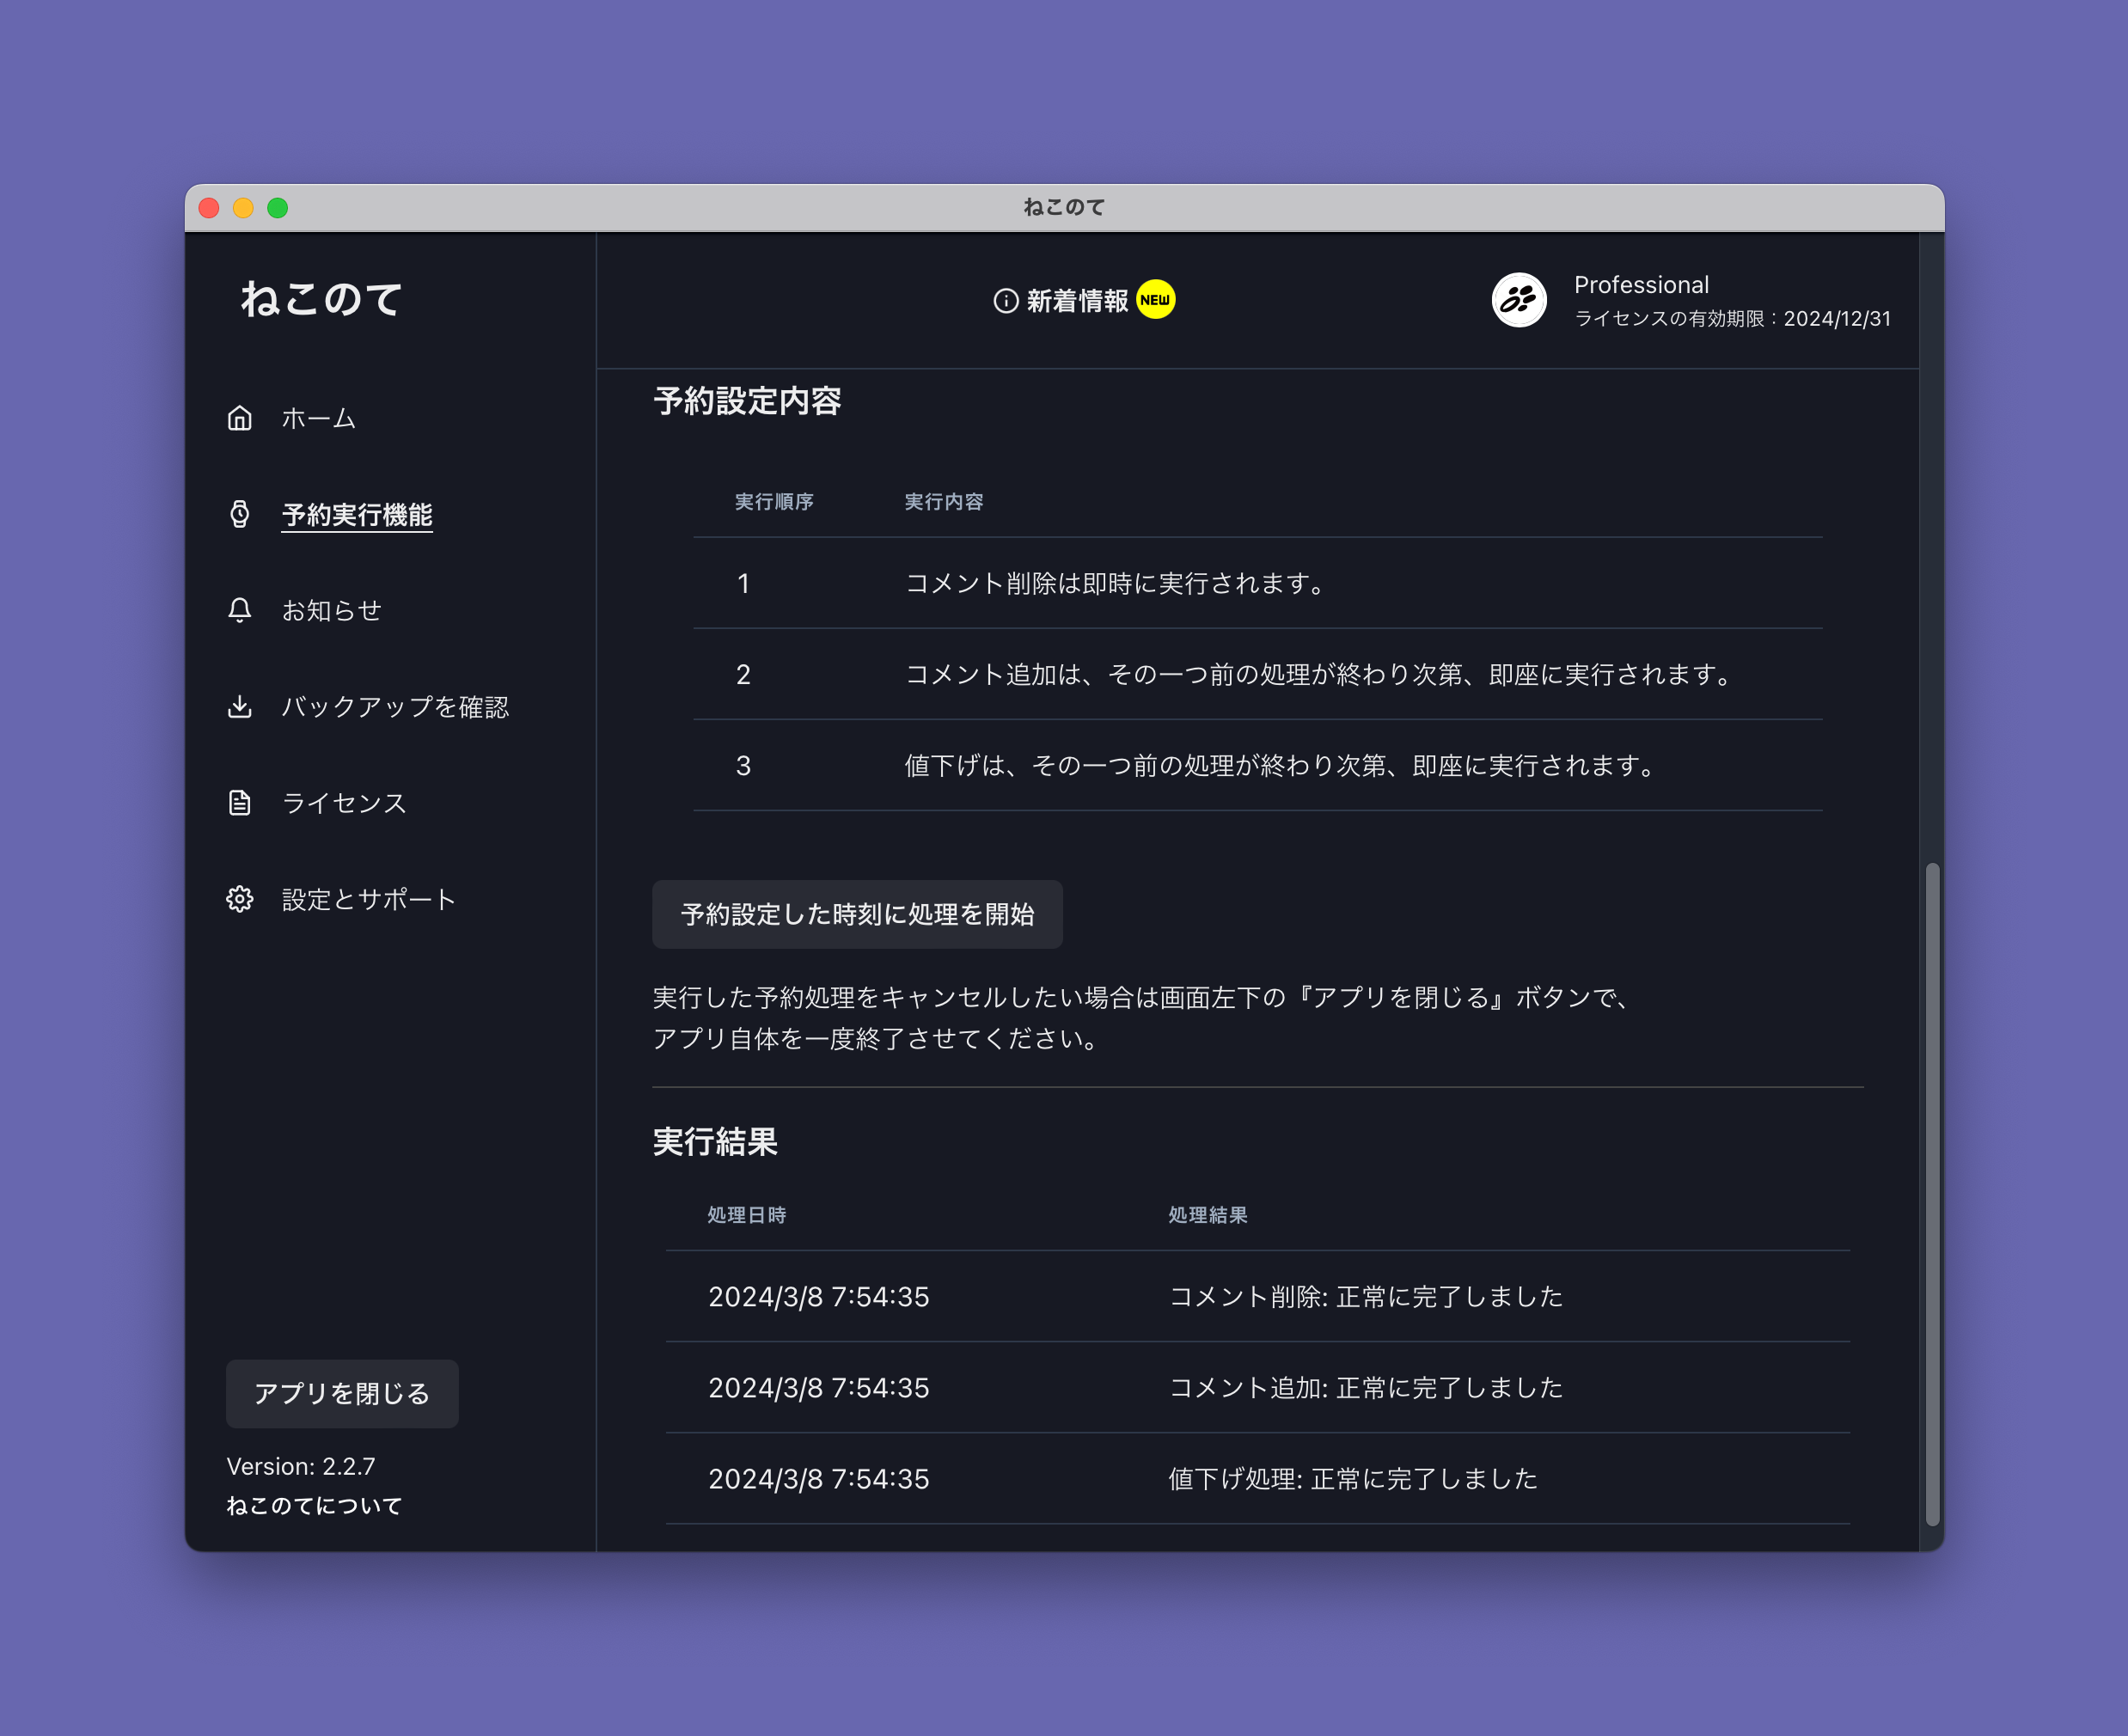The height and width of the screenshot is (1736, 2128).
Task: Open the ライセンス page
Action: point(344,803)
